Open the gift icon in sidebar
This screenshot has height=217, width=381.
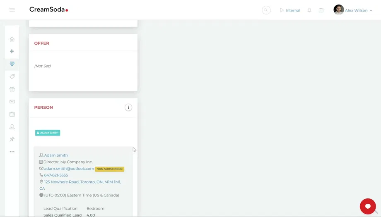[12, 89]
